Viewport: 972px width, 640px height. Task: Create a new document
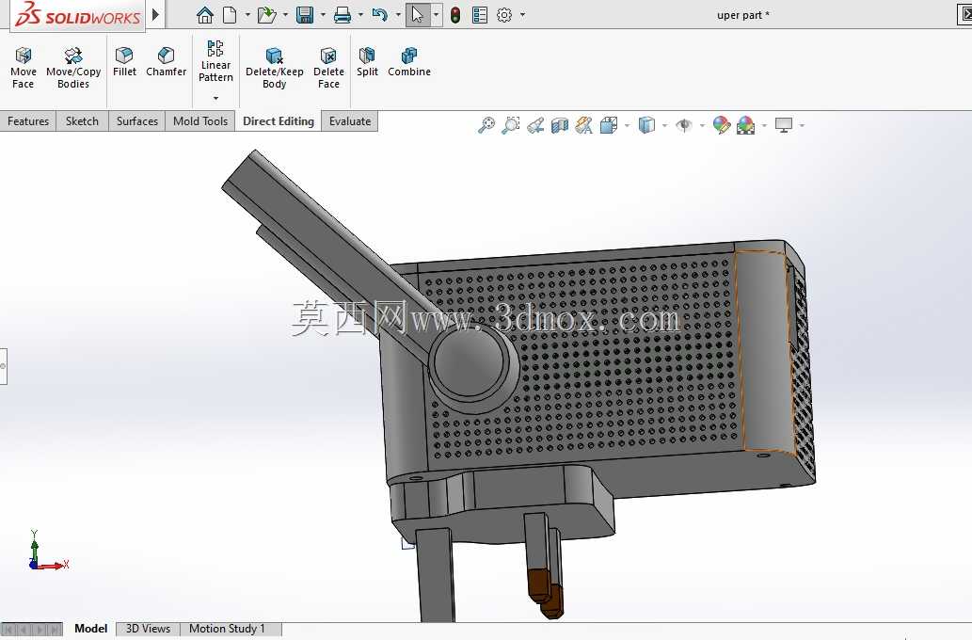pos(230,15)
